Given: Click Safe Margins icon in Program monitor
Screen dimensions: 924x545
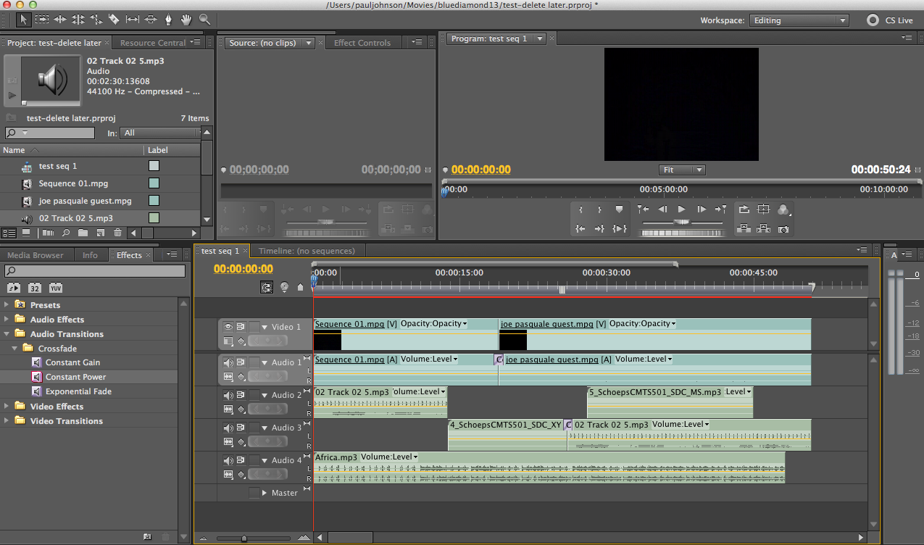Looking at the screenshot, I should click(764, 209).
